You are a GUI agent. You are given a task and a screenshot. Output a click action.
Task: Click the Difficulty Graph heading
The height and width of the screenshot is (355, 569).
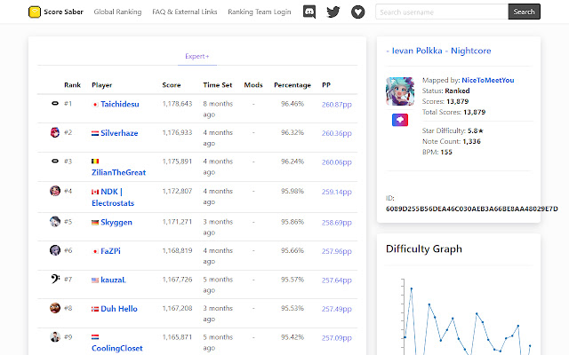(x=424, y=249)
